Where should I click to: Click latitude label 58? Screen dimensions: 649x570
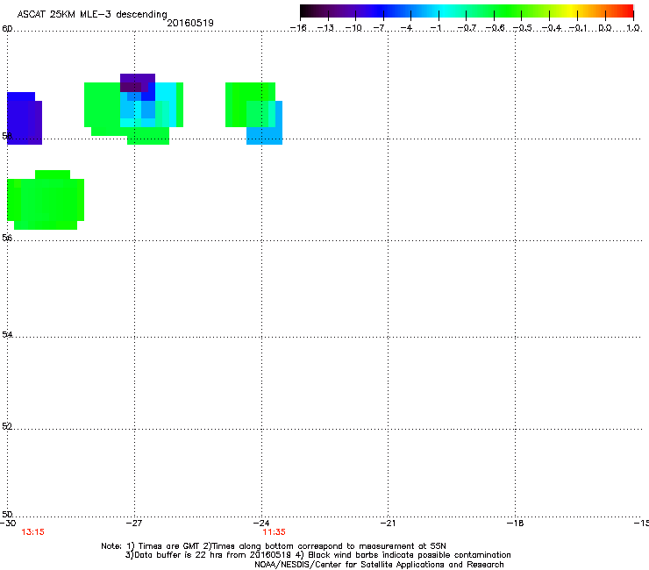coord(7,136)
